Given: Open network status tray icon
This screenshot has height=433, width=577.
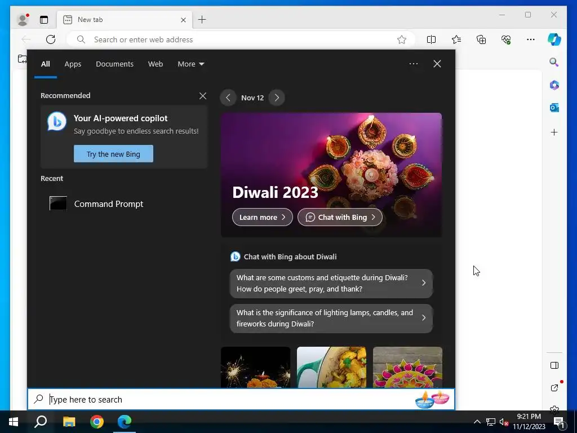Looking at the screenshot, I should click(491, 422).
